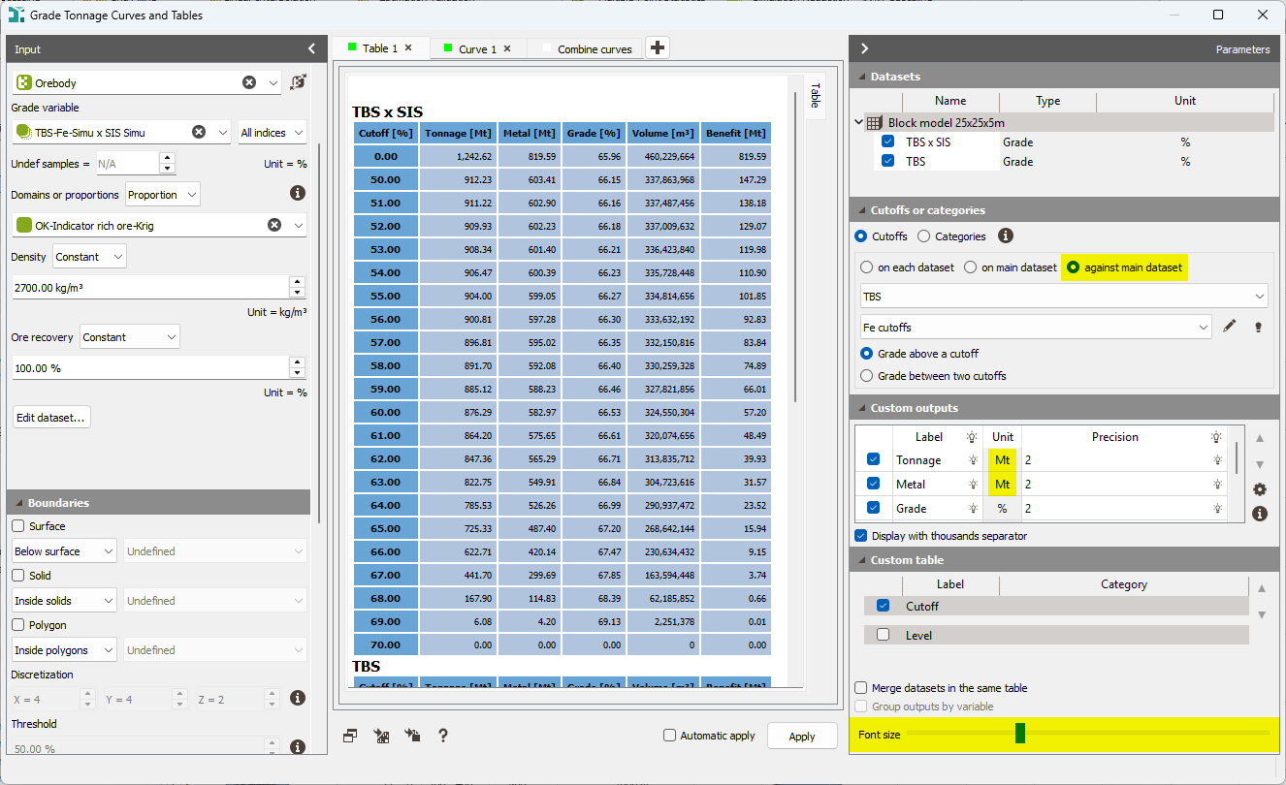1286x785 pixels.
Task: Open the Custom outputs settings gear icon
Action: pos(1259,489)
